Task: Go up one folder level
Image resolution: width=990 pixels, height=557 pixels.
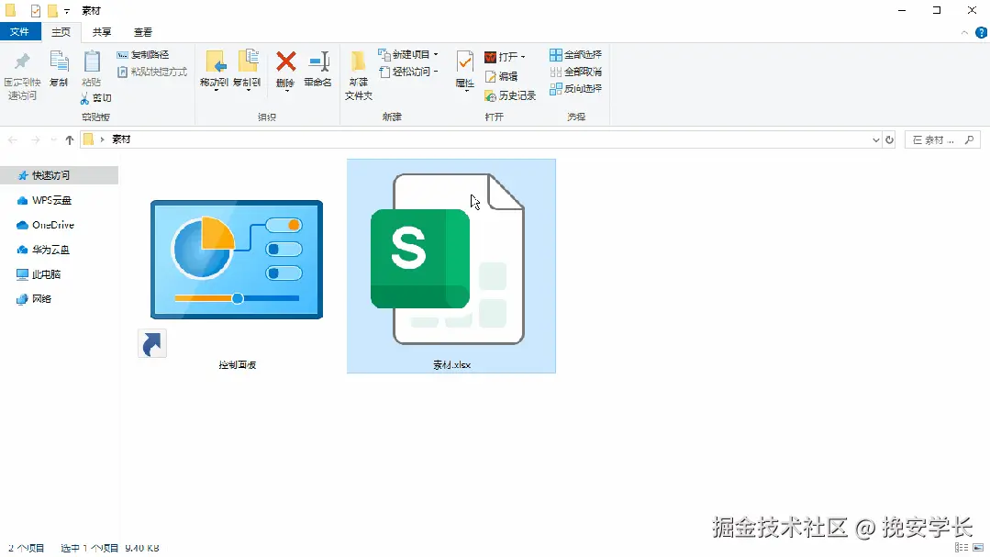Action: tap(70, 140)
